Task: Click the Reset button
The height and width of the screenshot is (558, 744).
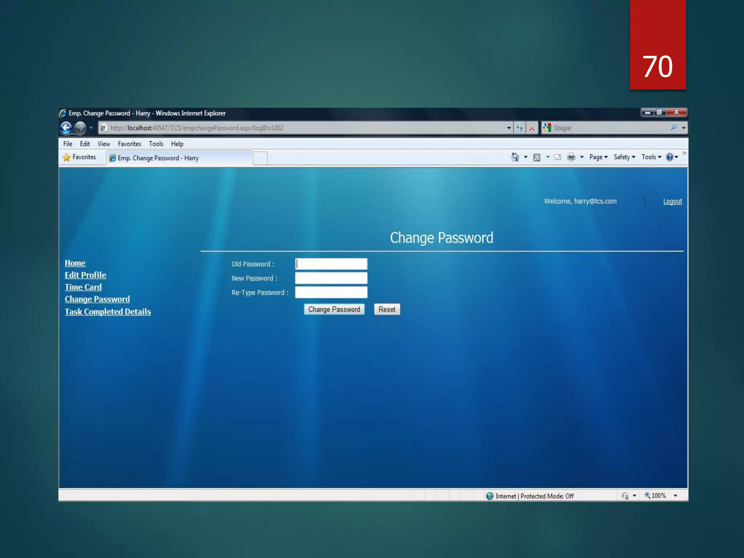Action: click(x=387, y=310)
